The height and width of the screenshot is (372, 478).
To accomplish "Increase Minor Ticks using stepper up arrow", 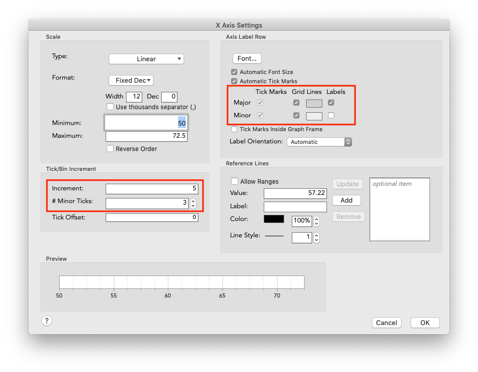I will click(x=193, y=201).
